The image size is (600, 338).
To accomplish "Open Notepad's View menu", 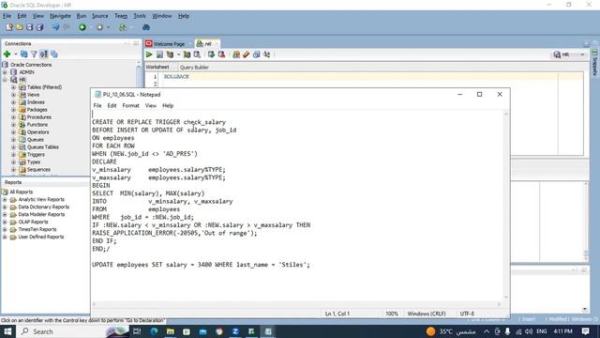I will point(151,105).
